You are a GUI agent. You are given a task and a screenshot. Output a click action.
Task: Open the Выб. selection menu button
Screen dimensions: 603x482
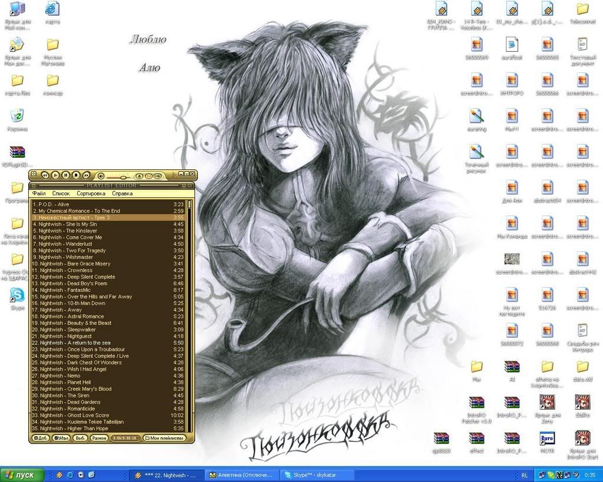[80, 438]
